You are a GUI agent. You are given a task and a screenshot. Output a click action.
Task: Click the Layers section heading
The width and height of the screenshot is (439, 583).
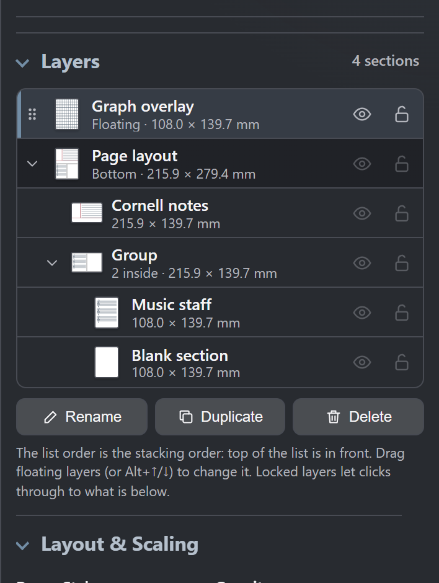coord(71,61)
